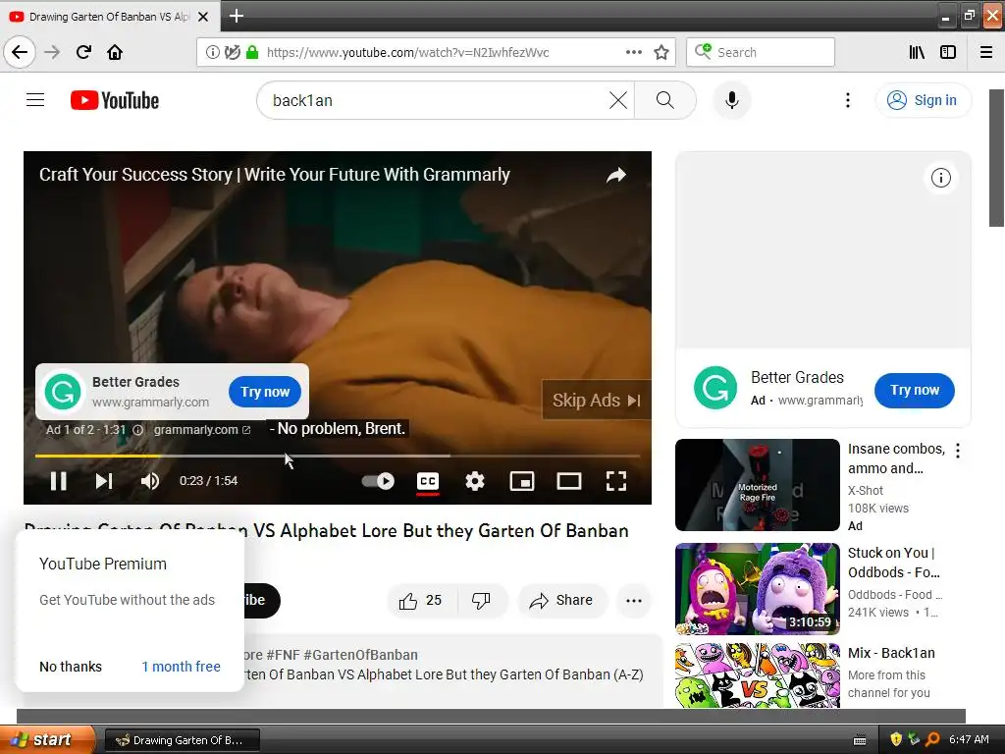Image resolution: width=1005 pixels, height=754 pixels.
Task: Click the share arrow on video overlay
Action: pyautogui.click(x=616, y=175)
